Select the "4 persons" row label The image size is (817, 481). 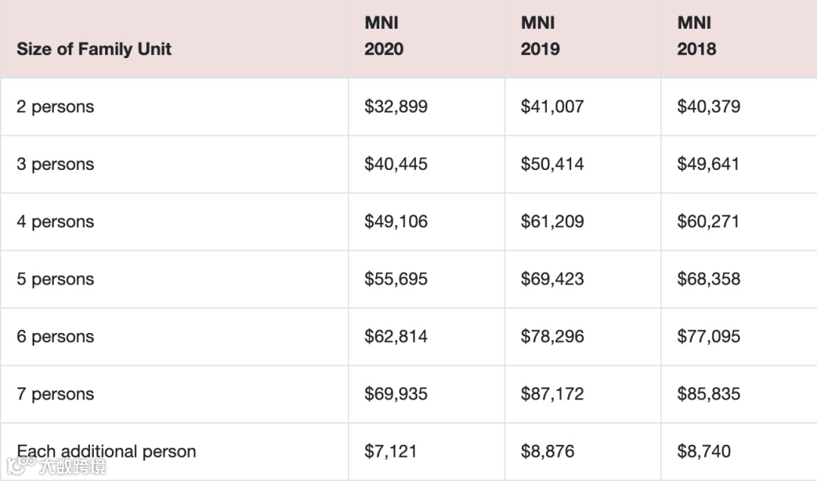pos(55,222)
